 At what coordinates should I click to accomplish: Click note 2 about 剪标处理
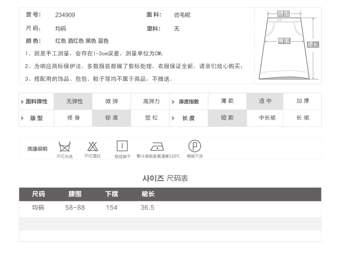[134, 66]
